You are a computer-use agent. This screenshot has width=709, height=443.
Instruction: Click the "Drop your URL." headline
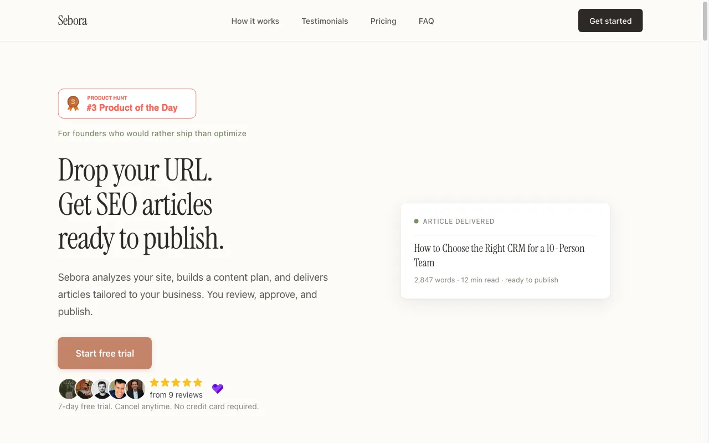pyautogui.click(x=135, y=170)
